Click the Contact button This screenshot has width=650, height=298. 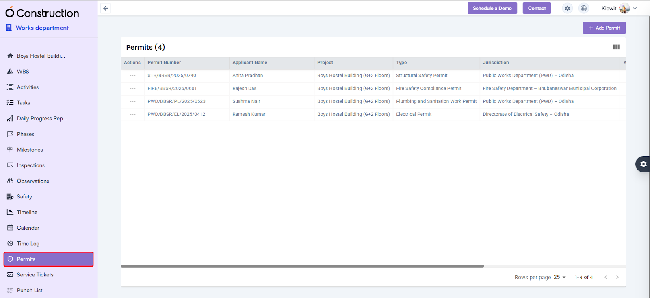coord(537,8)
